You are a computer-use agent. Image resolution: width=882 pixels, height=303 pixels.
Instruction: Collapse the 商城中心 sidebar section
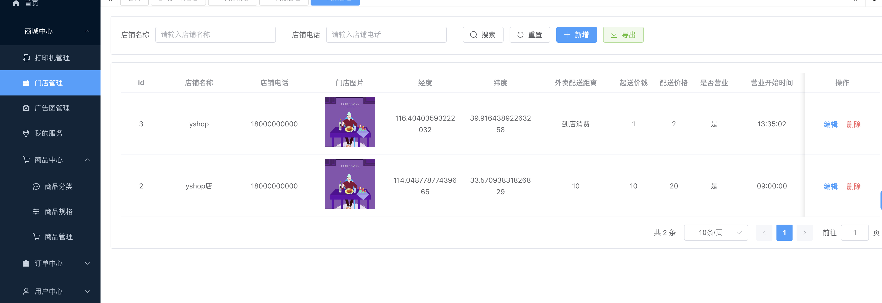pyautogui.click(x=87, y=31)
